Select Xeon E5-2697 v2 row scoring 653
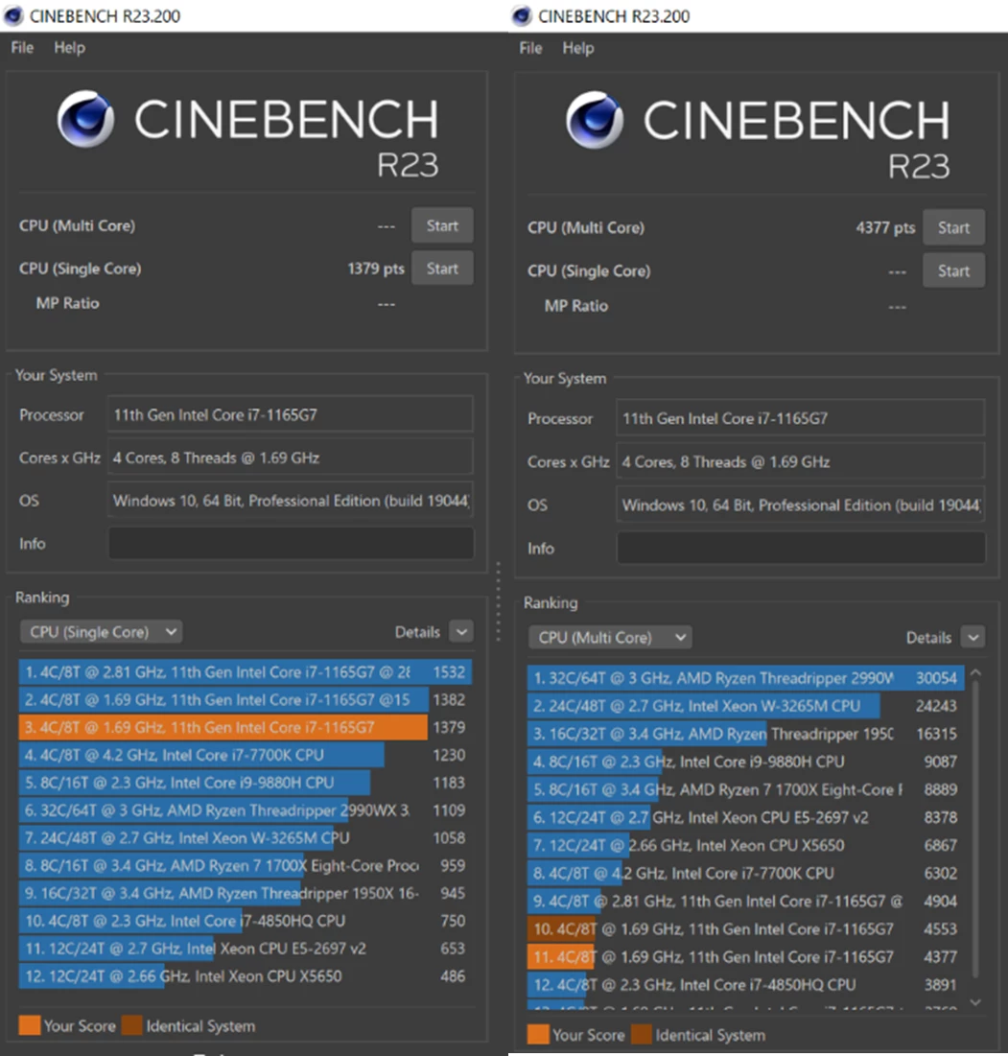Image resolution: width=1008 pixels, height=1056 pixels. pyautogui.click(x=246, y=949)
